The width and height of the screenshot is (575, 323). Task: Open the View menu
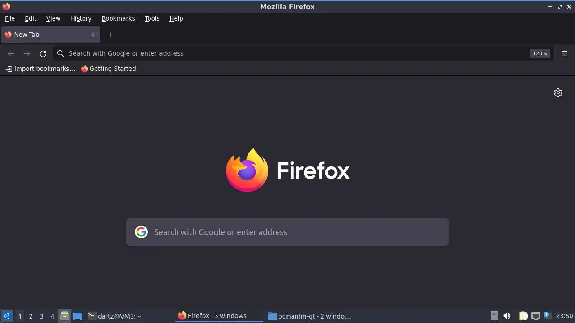(53, 18)
